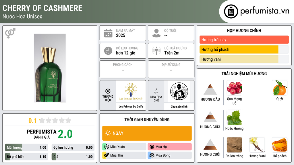Click the sun icon for Mùa Hạ

coord(152,147)
